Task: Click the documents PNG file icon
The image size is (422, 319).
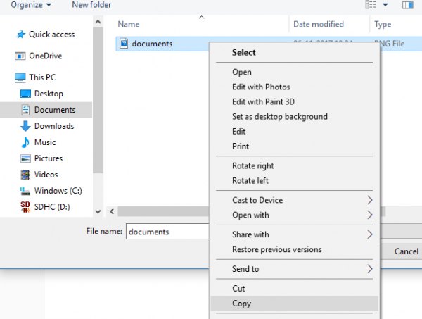Action: click(124, 44)
